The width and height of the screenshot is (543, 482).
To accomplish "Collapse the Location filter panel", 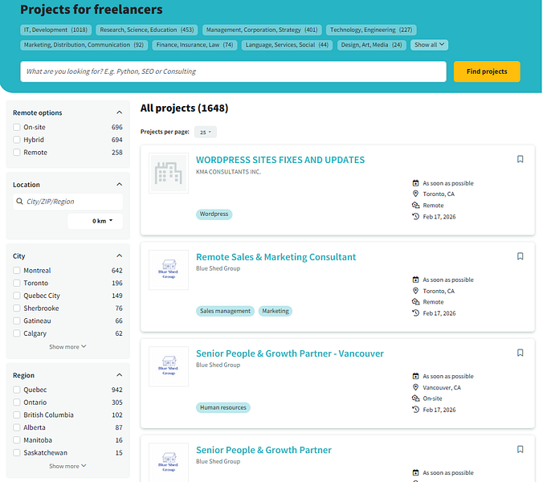I will pyautogui.click(x=119, y=184).
